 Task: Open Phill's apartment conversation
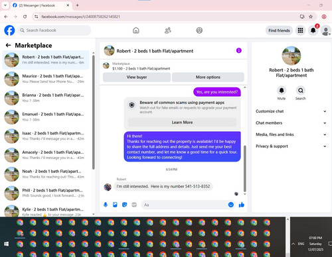click(46, 193)
